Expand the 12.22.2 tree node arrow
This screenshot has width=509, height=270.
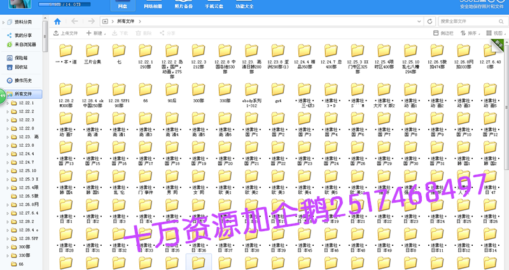(x=8, y=112)
